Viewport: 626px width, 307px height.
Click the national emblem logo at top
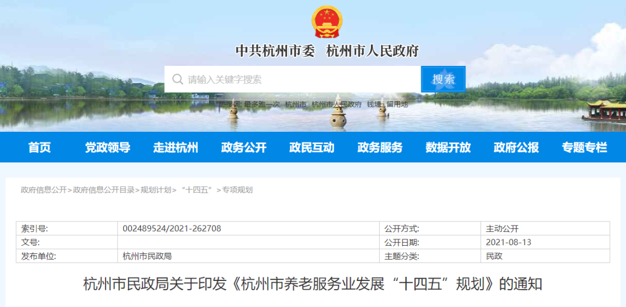pos(327,21)
